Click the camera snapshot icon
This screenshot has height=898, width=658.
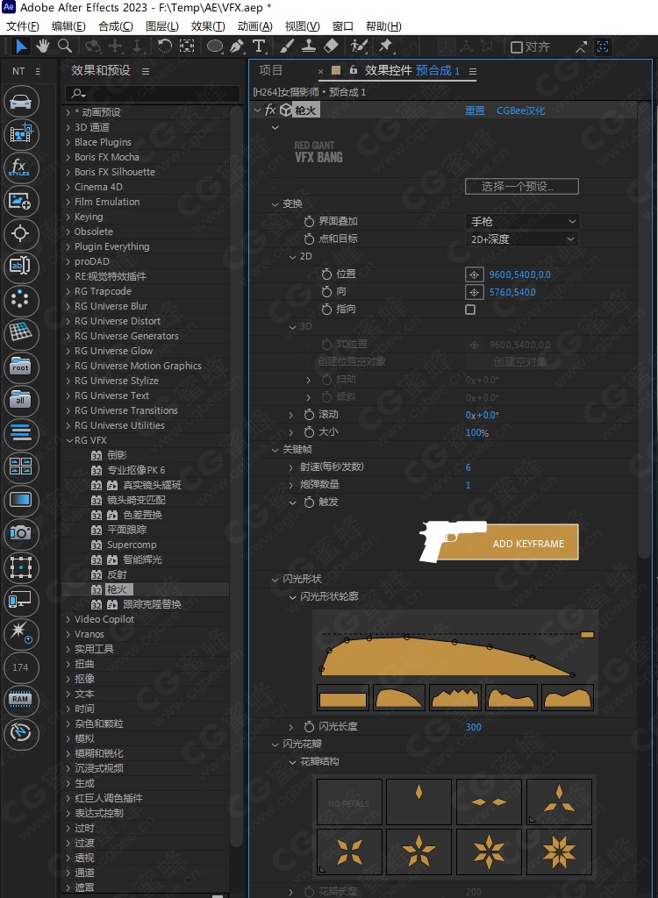click(21, 533)
